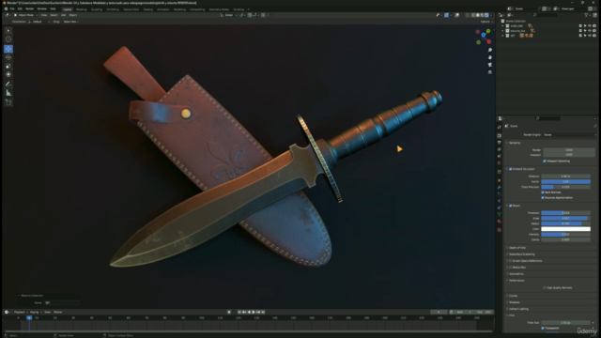The image size is (601, 338).
Task: Click the viewport pan hand icon
Action: pos(490,57)
